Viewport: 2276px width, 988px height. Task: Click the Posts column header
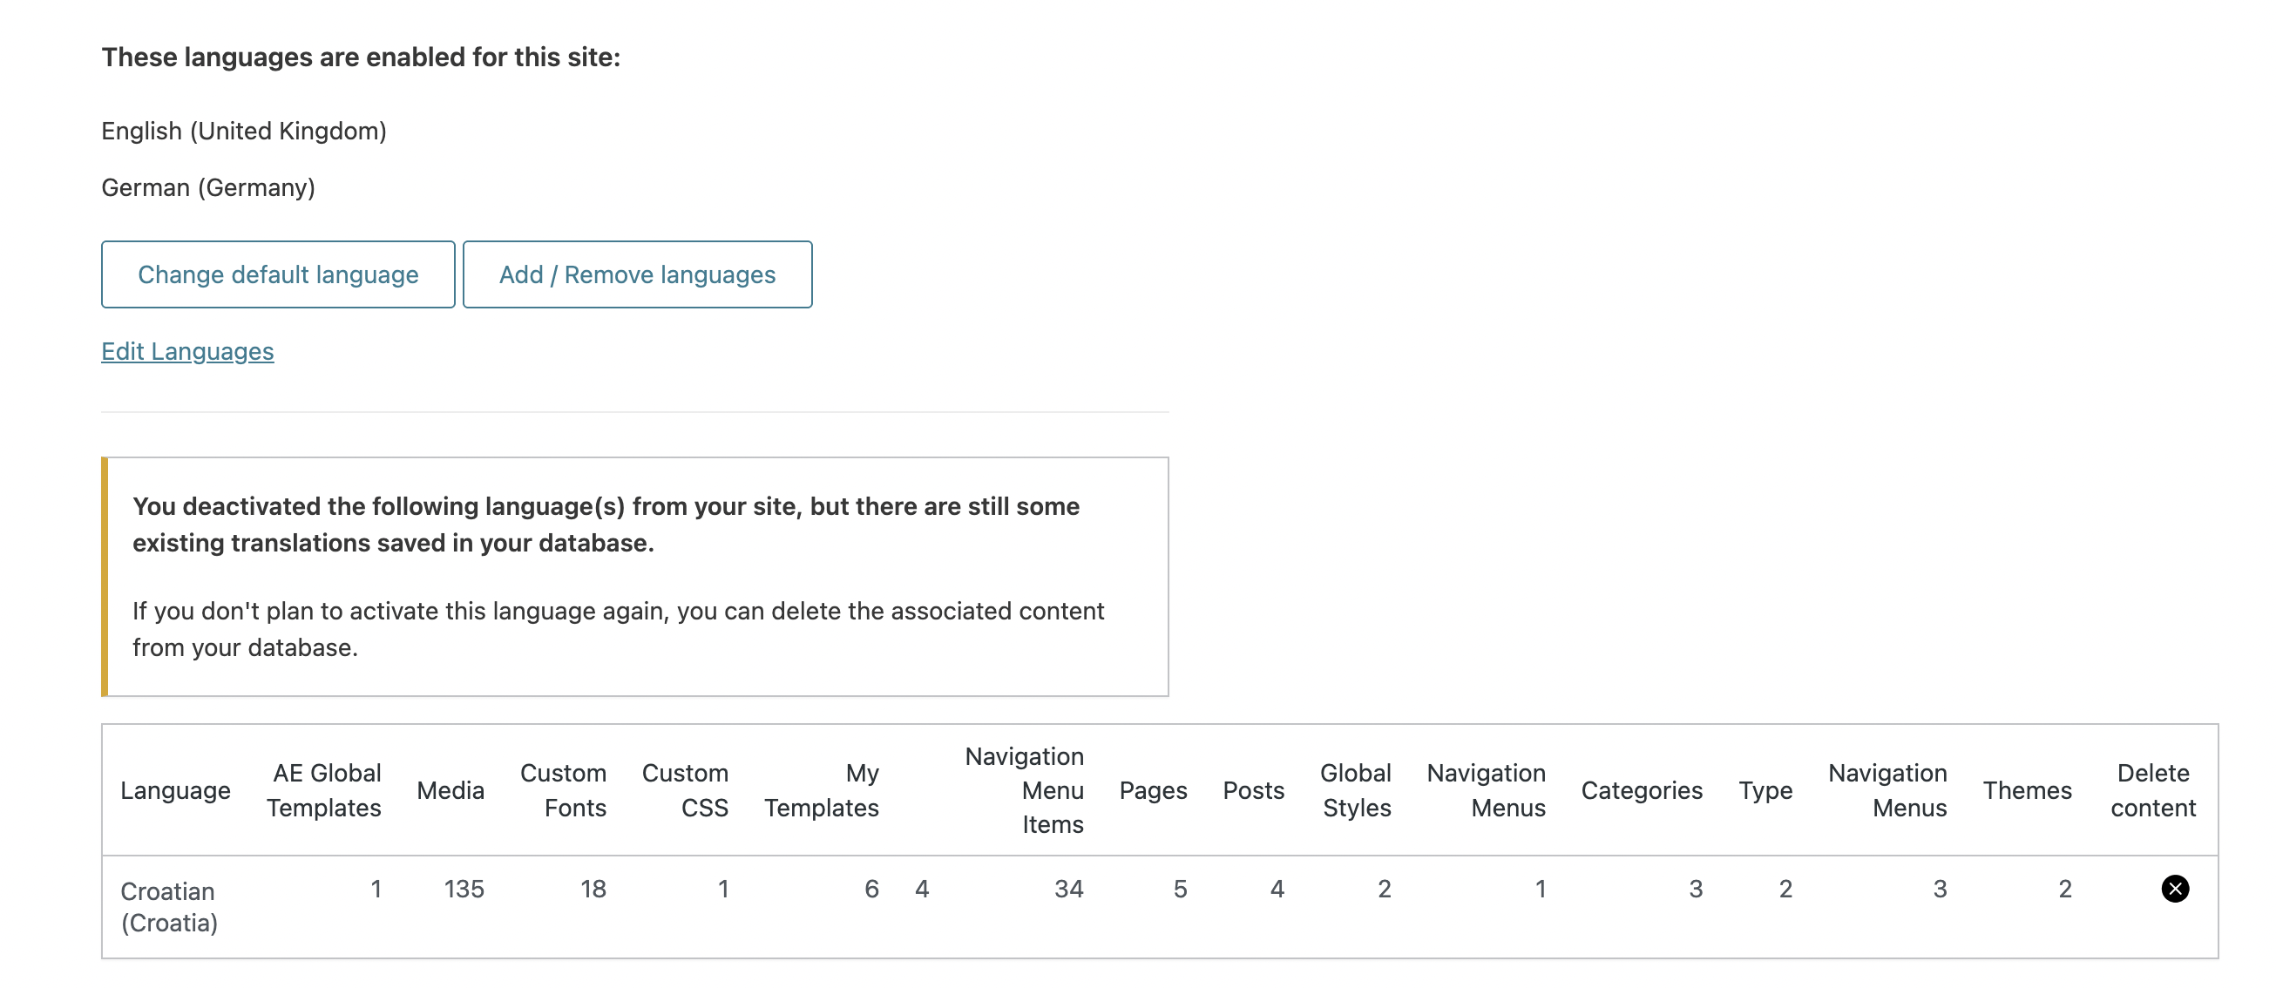coord(1254,790)
